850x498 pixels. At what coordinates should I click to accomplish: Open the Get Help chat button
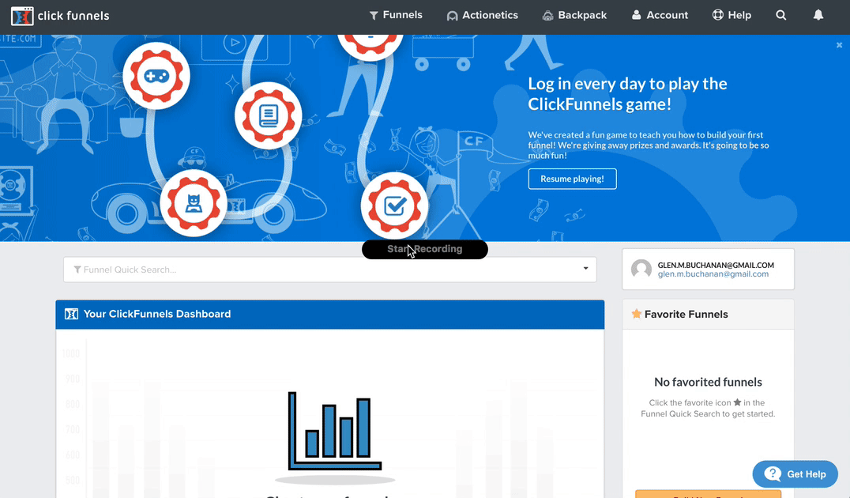pyautogui.click(x=795, y=474)
